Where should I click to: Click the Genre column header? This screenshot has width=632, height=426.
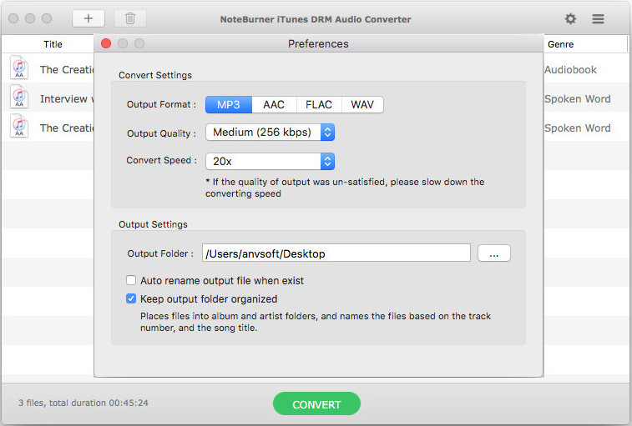coord(560,44)
